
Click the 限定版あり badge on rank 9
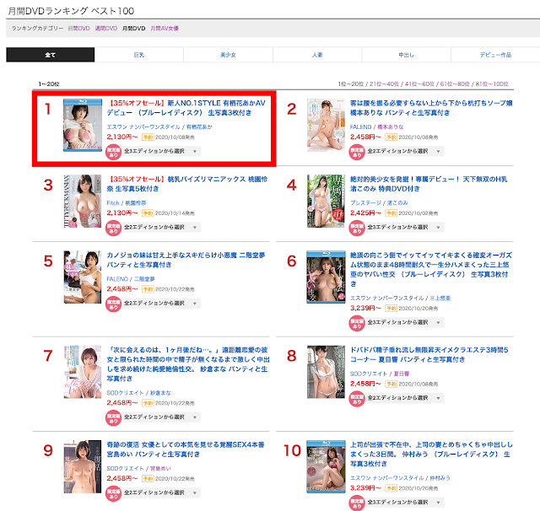click(x=114, y=494)
